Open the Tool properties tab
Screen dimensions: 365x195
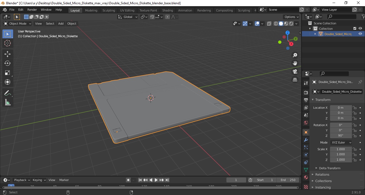click(x=306, y=83)
